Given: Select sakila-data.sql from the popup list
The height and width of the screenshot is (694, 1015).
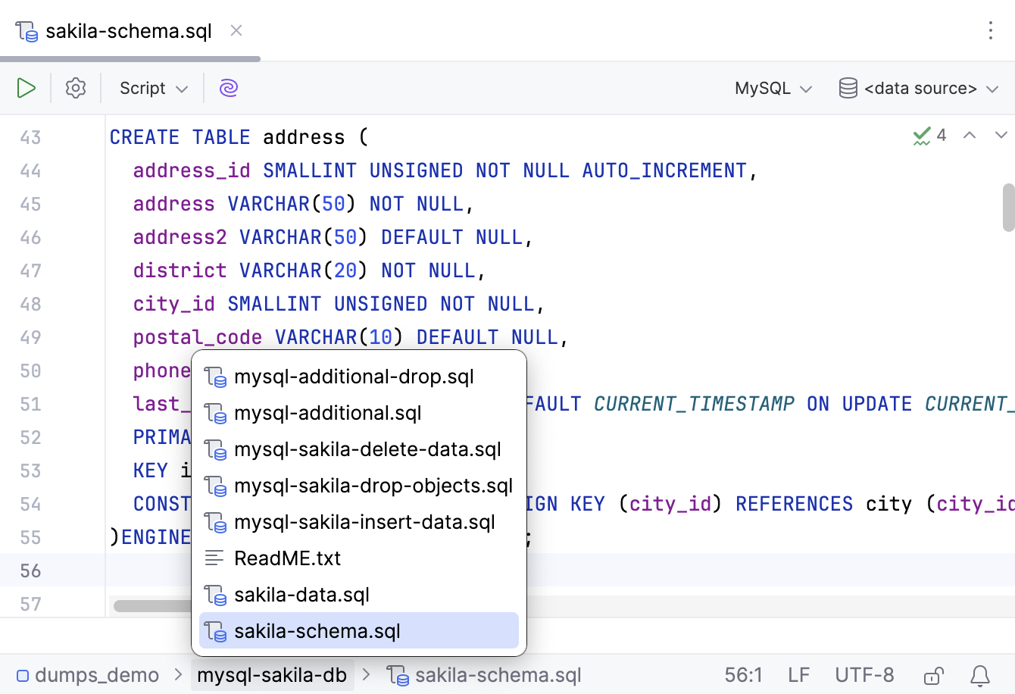Looking at the screenshot, I should click(x=301, y=595).
